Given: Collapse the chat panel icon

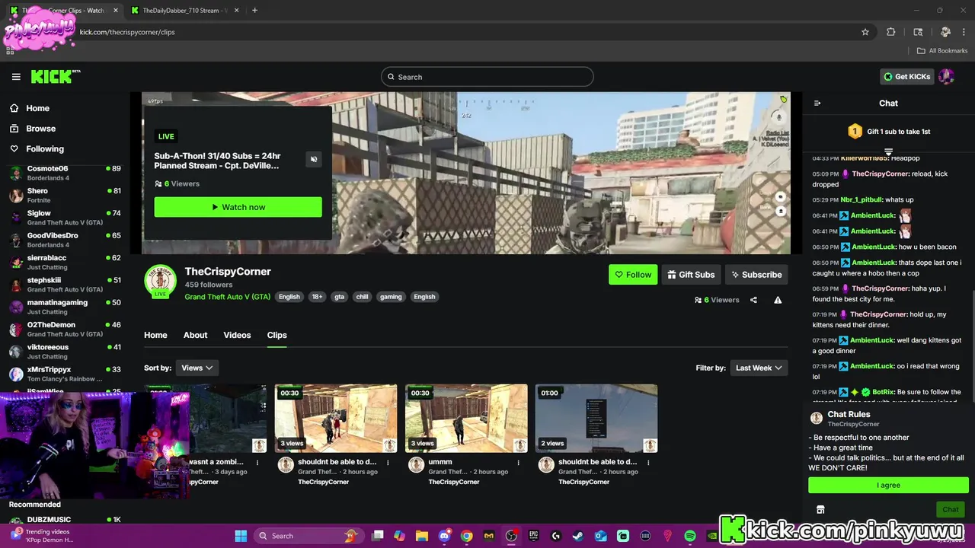Looking at the screenshot, I should click(817, 104).
